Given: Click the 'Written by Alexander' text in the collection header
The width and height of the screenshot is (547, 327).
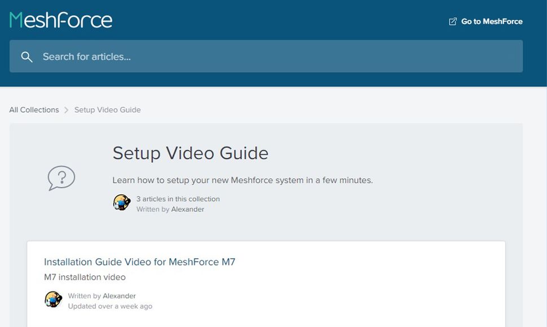Looking at the screenshot, I should [170, 209].
